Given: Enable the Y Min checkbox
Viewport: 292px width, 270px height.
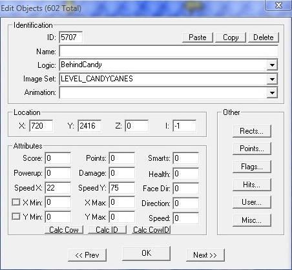Looking at the screenshot, I should pos(16,216).
